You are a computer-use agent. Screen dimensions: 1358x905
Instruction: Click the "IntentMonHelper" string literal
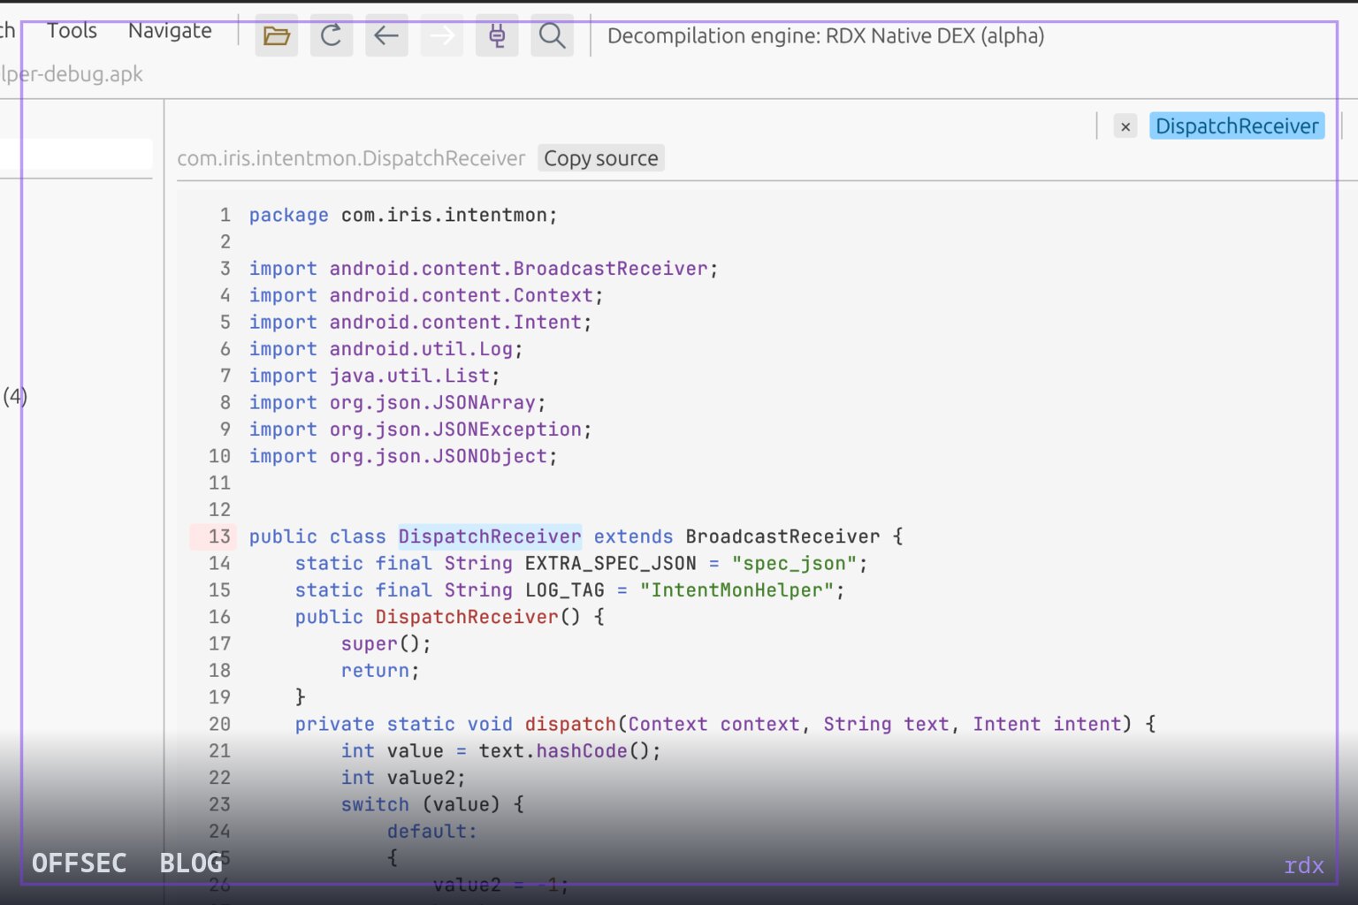pos(737,590)
